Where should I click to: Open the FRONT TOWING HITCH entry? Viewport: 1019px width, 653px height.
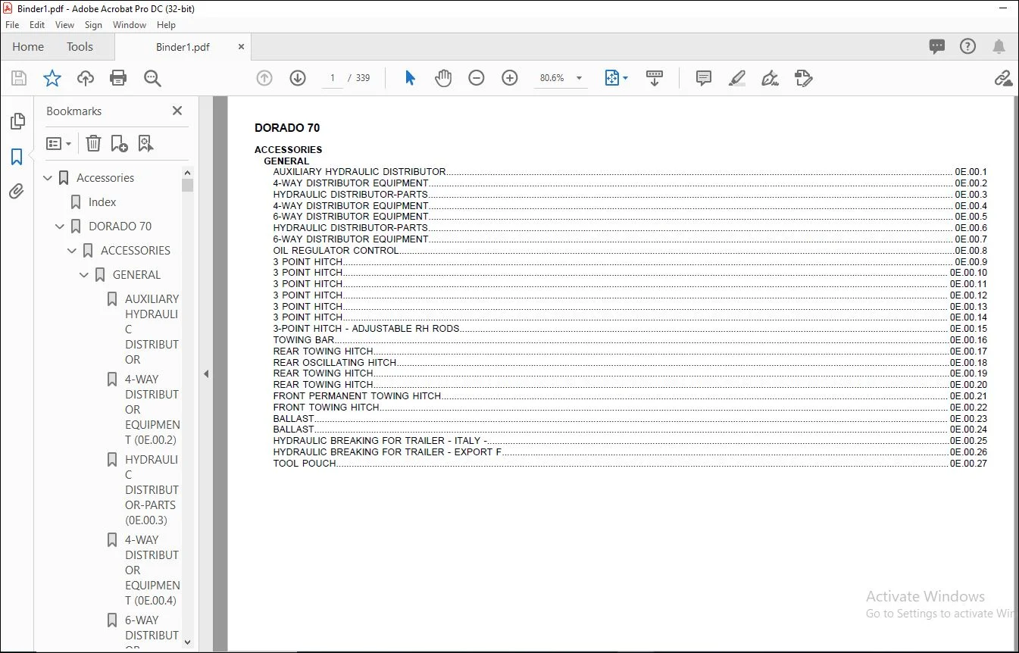point(630,407)
